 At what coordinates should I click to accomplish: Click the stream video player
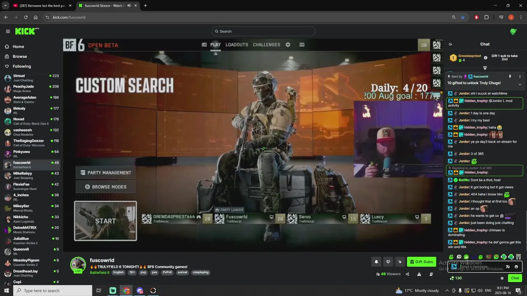[253, 144]
